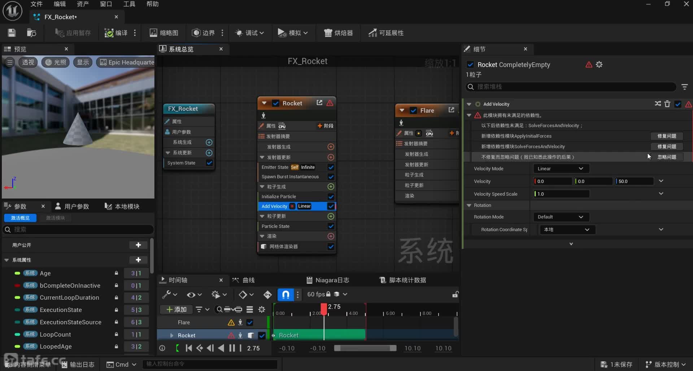The image size is (693, 371).
Task: Delete the Add Velocity module with the trash icon
Action: coord(667,104)
